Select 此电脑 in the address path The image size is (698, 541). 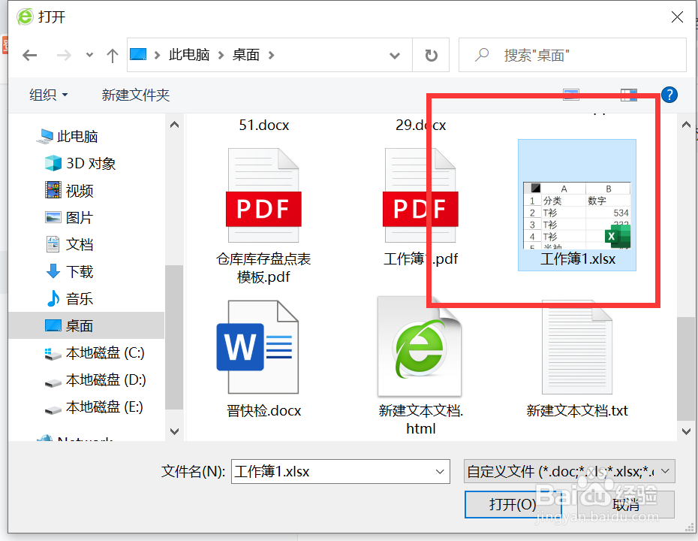pyautogui.click(x=188, y=55)
